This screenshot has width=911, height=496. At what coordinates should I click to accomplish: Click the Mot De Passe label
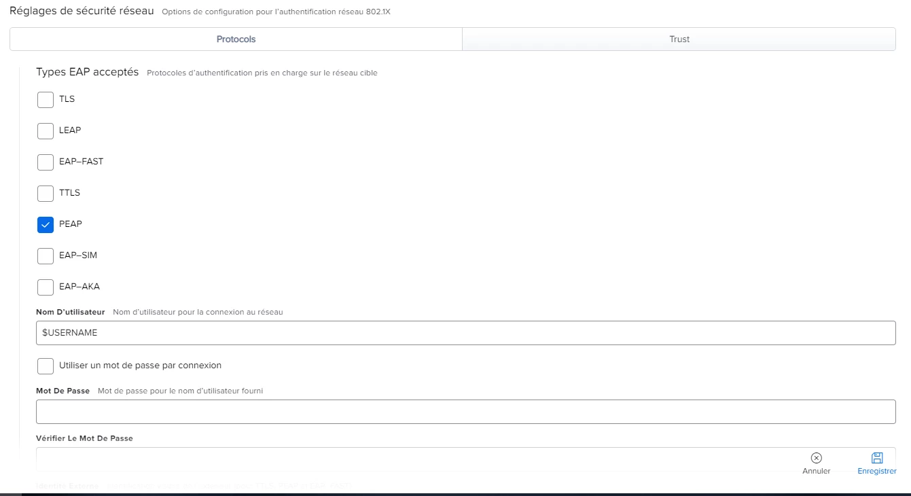pos(62,391)
